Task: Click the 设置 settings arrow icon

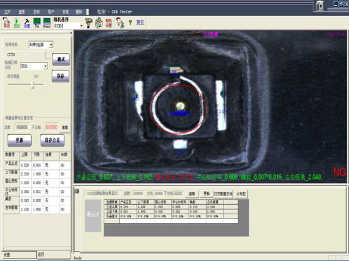Action: pyautogui.click(x=27, y=22)
